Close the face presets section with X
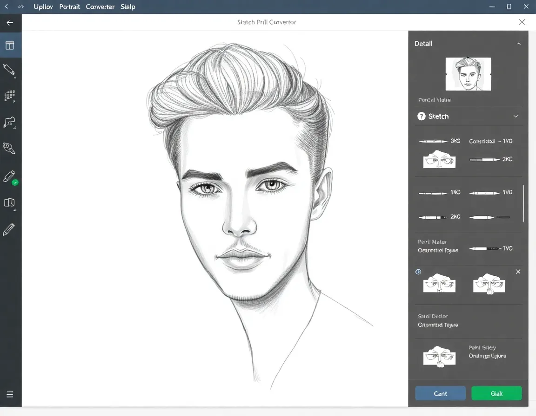The image size is (536, 416). tap(518, 272)
